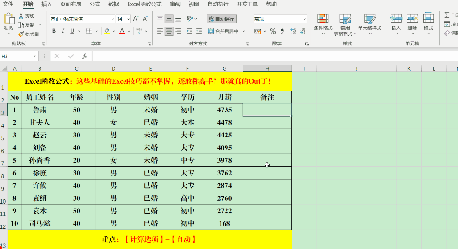The width and height of the screenshot is (458, 249).
Task: Toggle center horizontal alignment
Action: coord(169,31)
